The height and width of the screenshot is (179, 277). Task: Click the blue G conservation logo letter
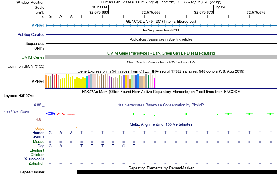click(50, 113)
